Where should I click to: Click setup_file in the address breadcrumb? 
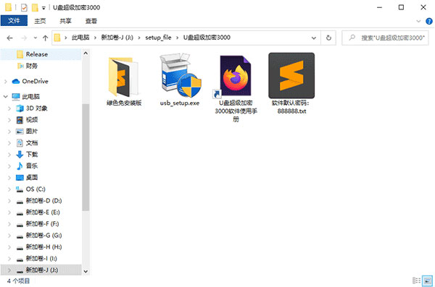158,38
